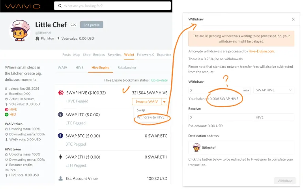This screenshot has height=189, width=303.
Task: Open the Little Chef profile avatar
Action: (x=19, y=31)
